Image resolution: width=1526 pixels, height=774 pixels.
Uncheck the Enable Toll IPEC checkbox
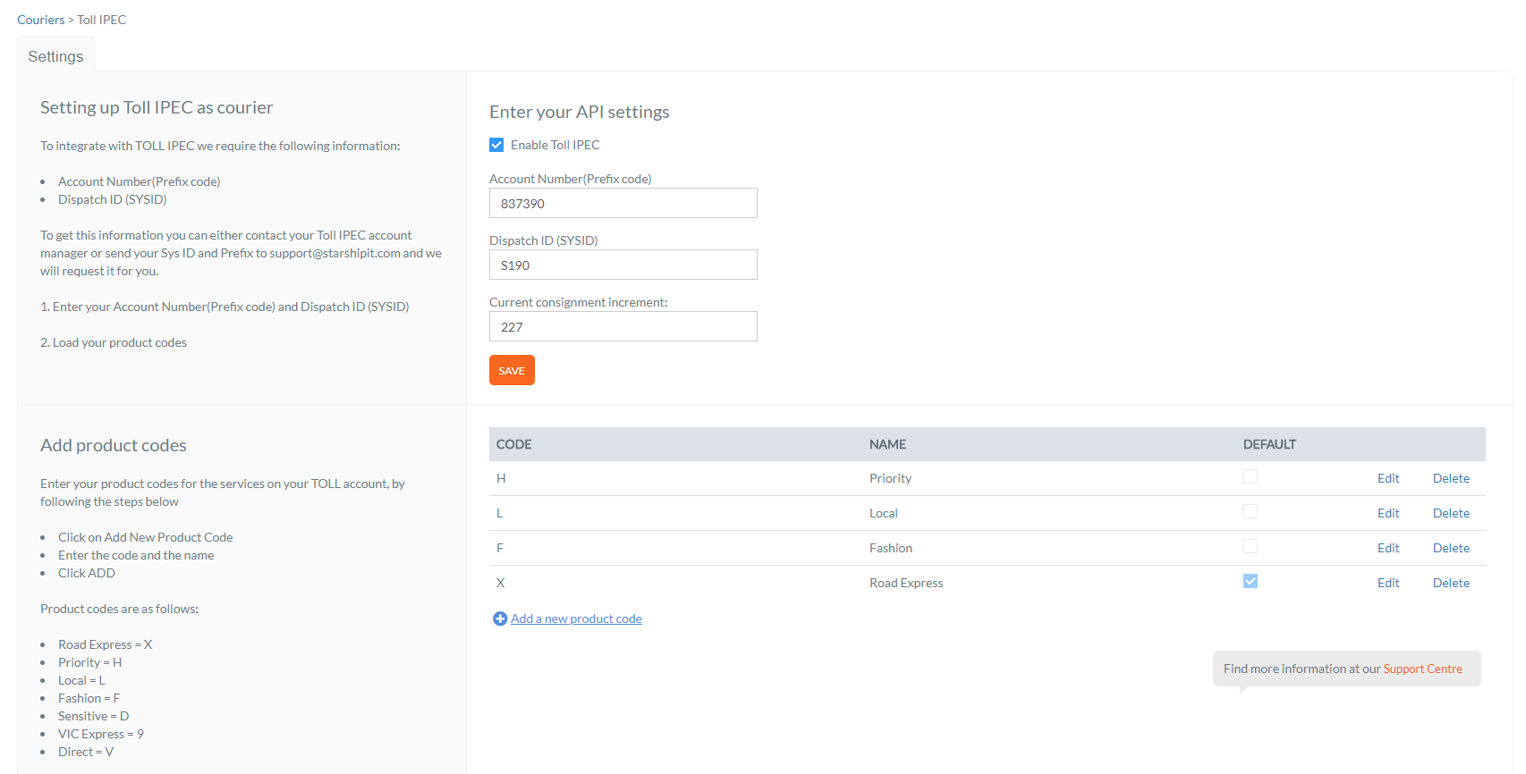tap(496, 145)
